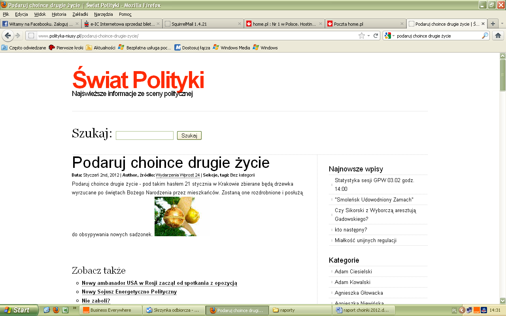Open Nowy Sojusz Energetyczno Polityczny link
This screenshot has width=506, height=316.
pos(129,292)
